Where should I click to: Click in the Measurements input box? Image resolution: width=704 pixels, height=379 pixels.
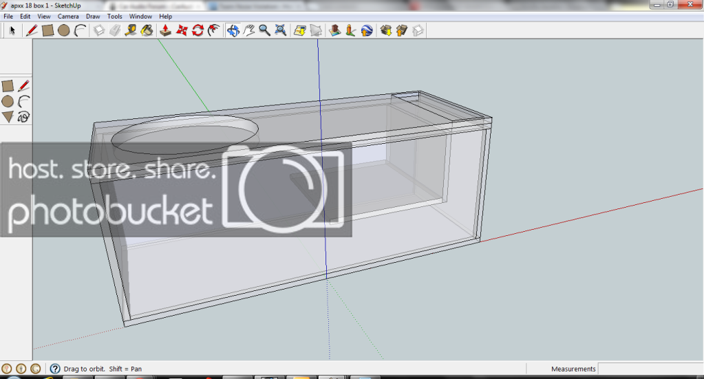pyautogui.click(x=650, y=369)
